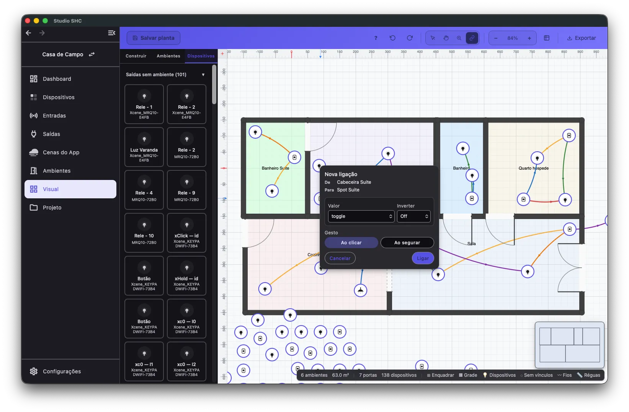The width and height of the screenshot is (629, 412).
Task: Select the hand pan tool
Action: [x=446, y=38]
